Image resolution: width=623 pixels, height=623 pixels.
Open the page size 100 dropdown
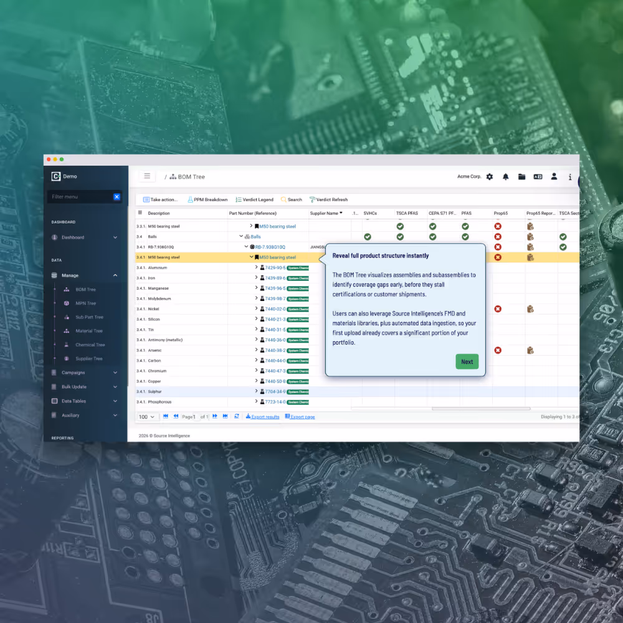coord(146,417)
